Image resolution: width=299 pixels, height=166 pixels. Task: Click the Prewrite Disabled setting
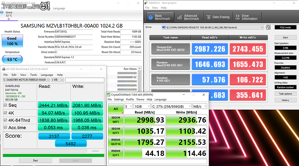[286, 67]
